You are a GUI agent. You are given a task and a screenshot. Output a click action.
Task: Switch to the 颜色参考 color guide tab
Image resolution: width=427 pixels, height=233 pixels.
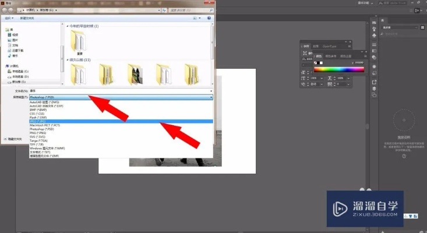tap(331, 56)
